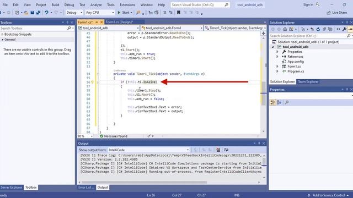Toggle auto-hide pin on Toolbox panel
Viewport: 353px width, 198px height.
(x=67, y=23)
